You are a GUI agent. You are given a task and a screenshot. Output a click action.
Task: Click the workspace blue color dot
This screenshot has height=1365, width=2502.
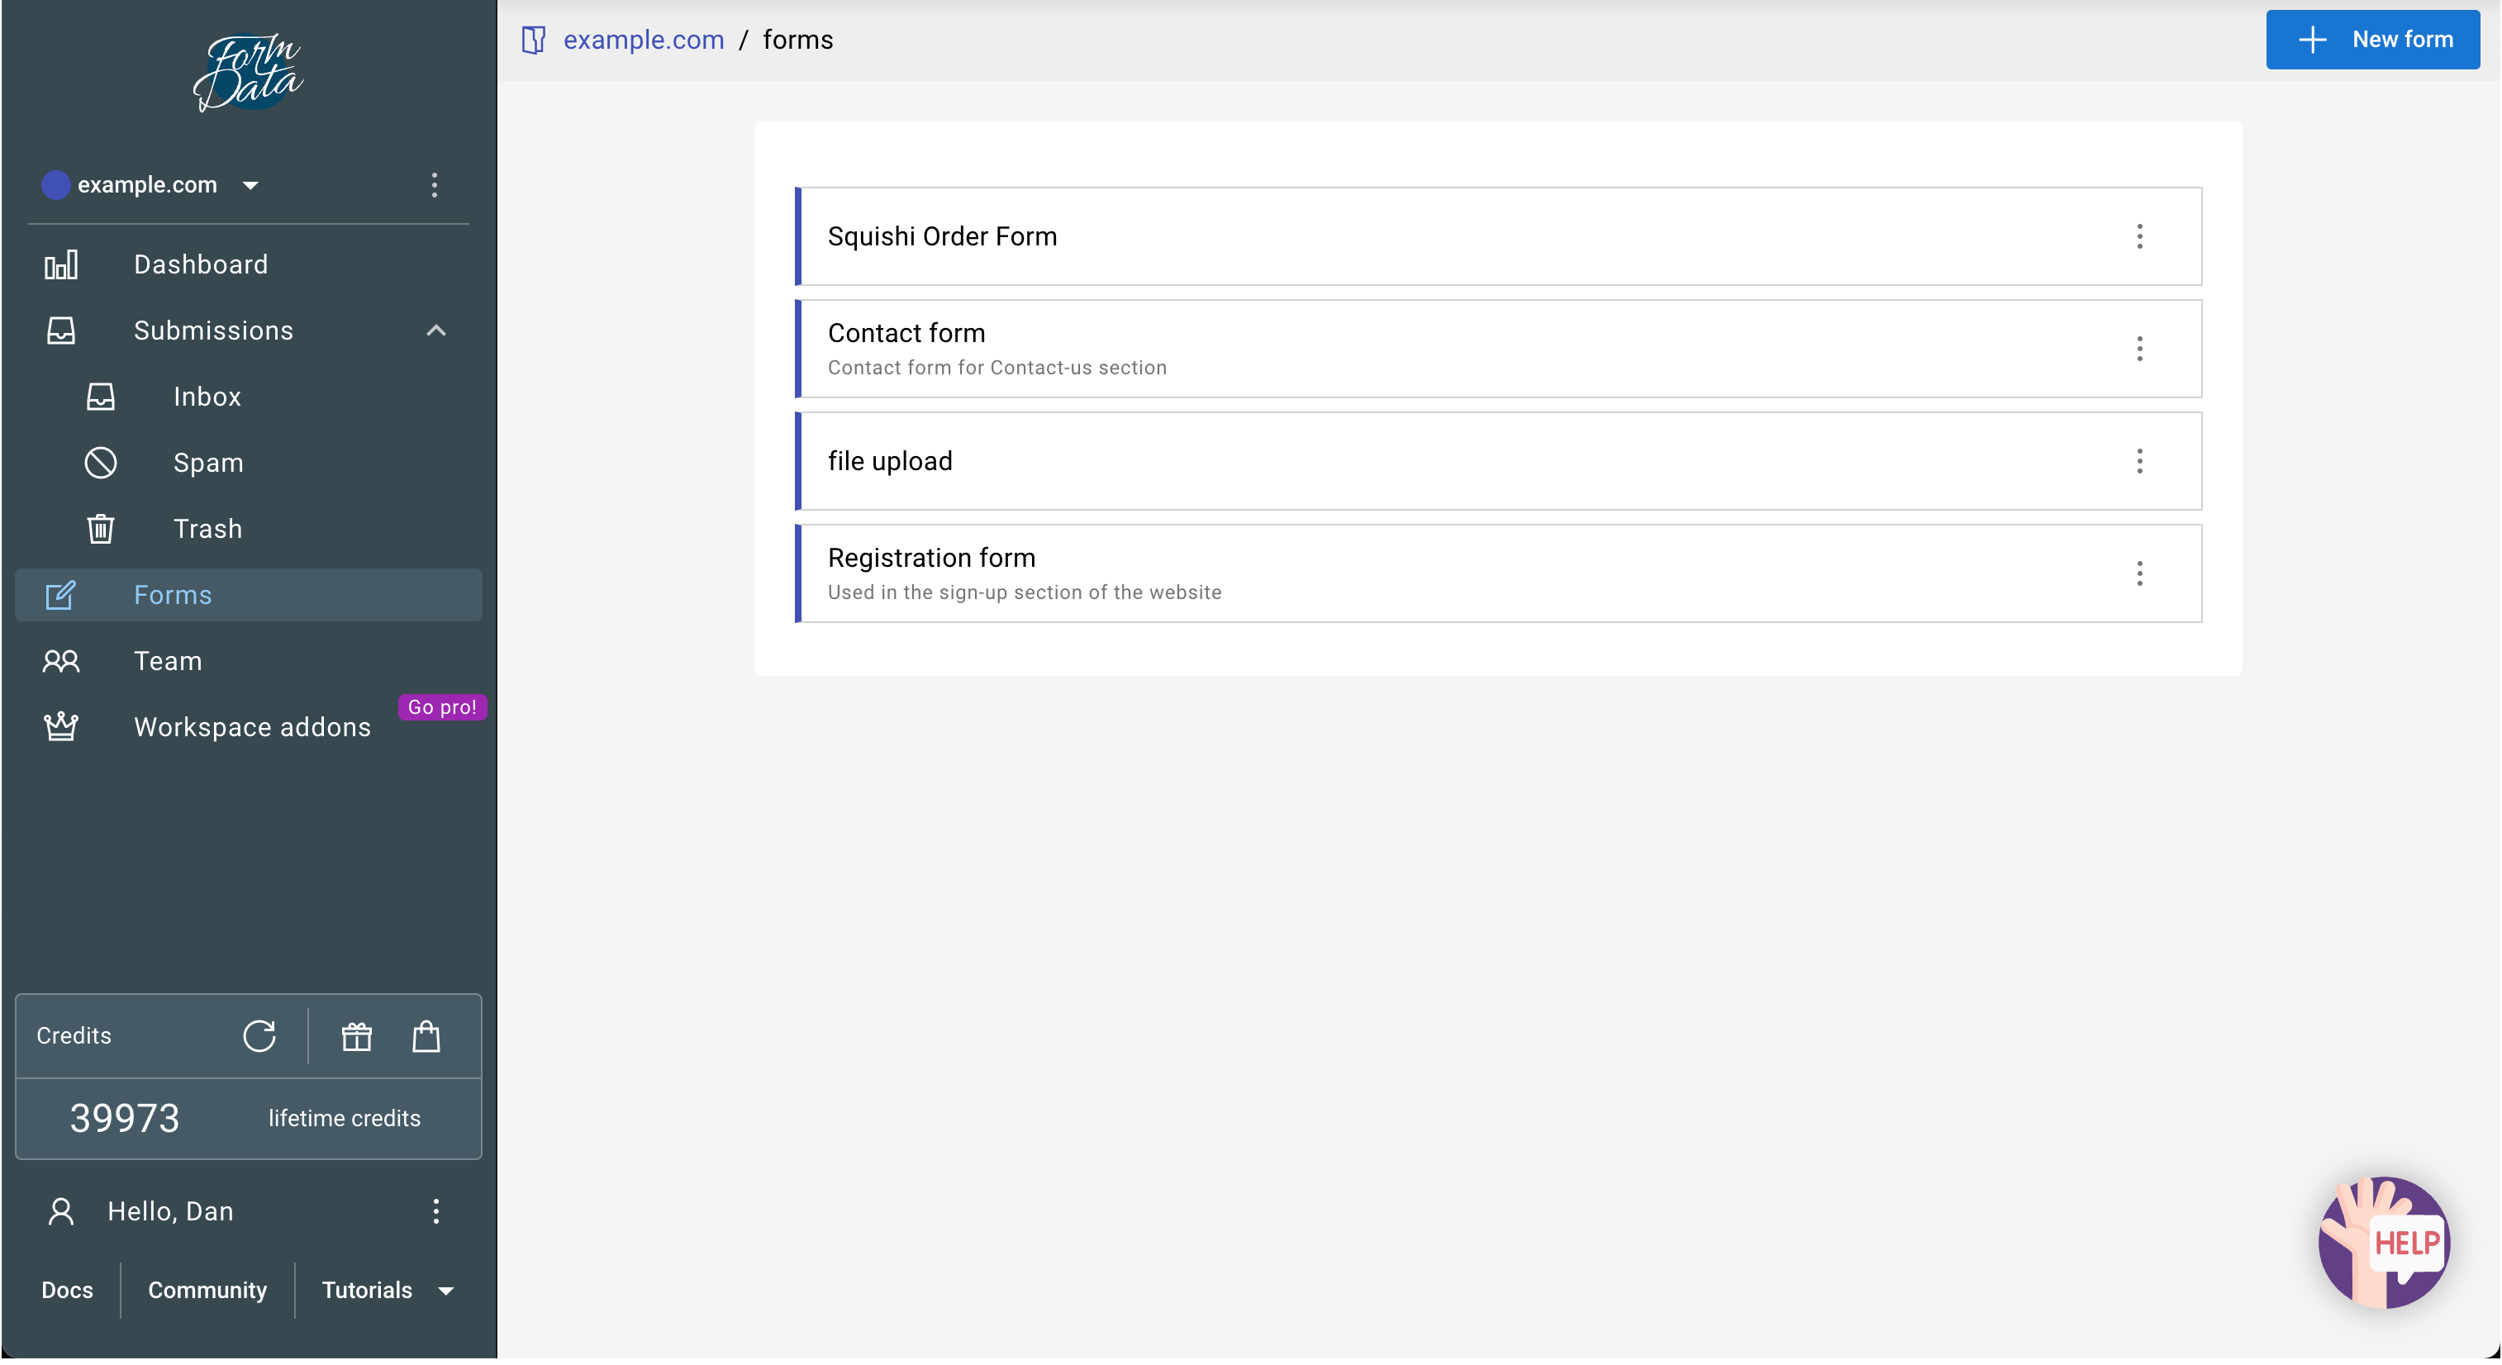tap(55, 184)
